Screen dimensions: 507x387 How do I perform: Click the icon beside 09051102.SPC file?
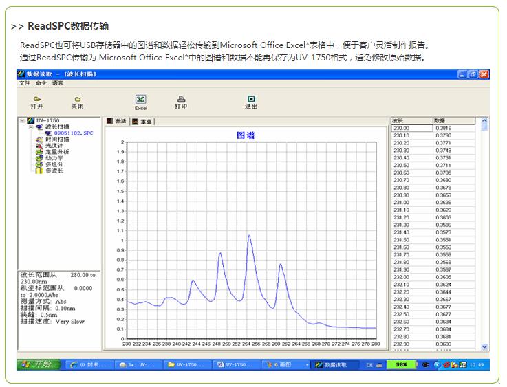click(x=49, y=133)
